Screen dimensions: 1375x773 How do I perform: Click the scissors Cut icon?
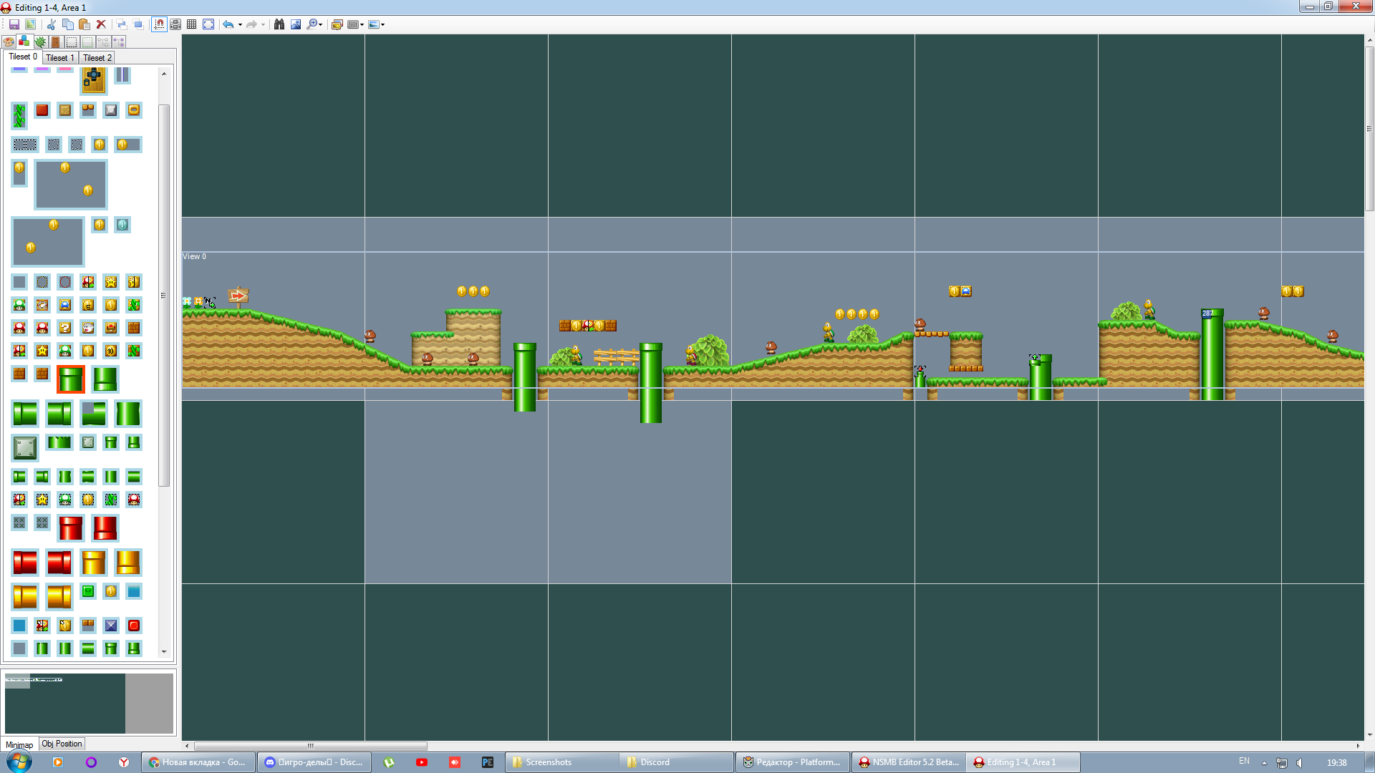(x=52, y=24)
